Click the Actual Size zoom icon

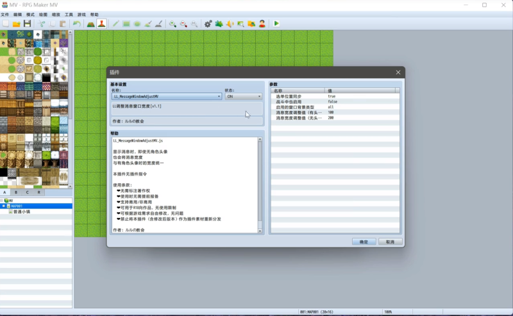point(194,24)
